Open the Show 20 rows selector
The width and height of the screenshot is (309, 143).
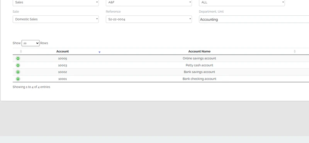(31, 43)
